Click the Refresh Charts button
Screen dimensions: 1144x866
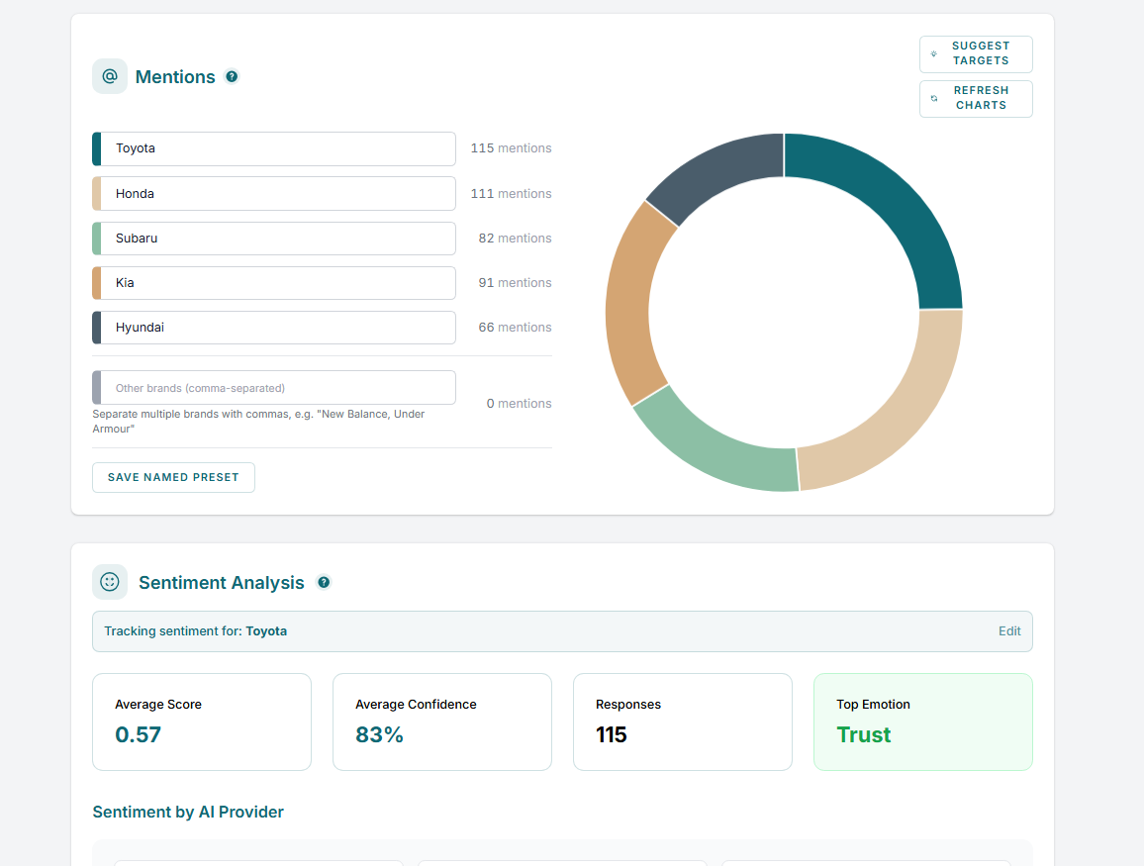976,99
